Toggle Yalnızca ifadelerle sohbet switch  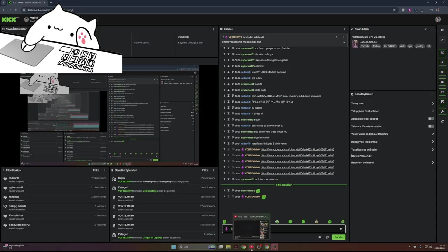(x=431, y=126)
